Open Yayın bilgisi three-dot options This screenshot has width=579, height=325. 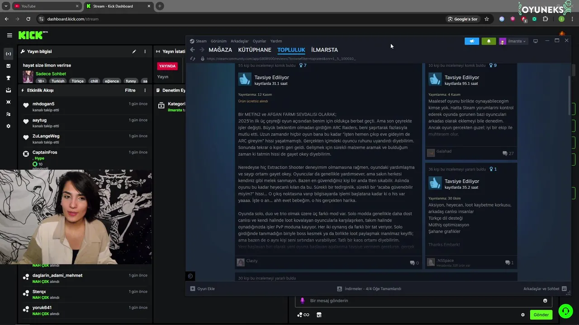pos(145,51)
